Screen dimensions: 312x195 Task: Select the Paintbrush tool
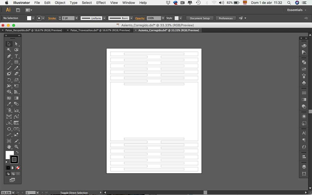pos(9,68)
